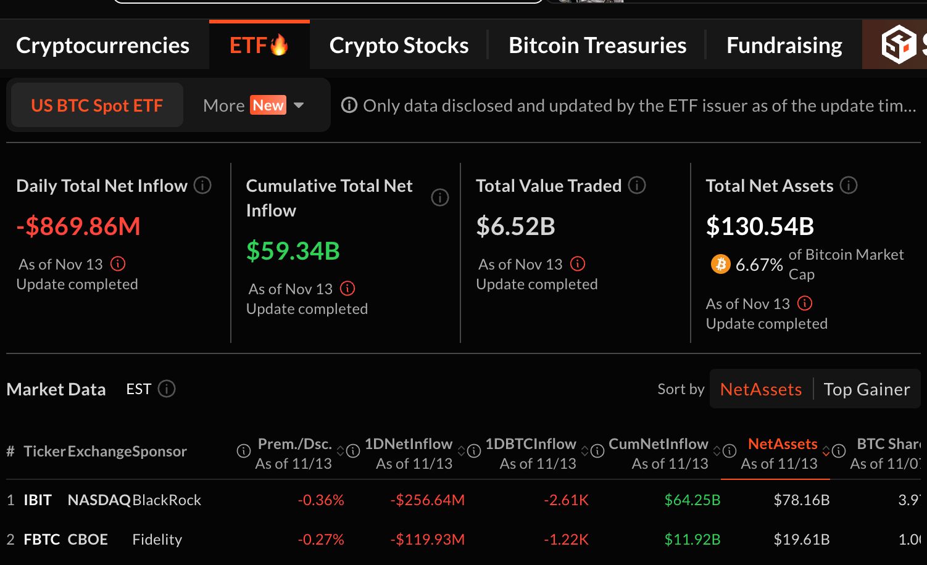Click info icon next to data disclosure notice
927x565 pixels.
tap(350, 105)
